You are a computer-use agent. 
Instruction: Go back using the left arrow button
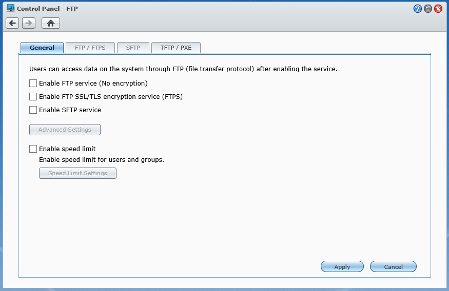point(12,23)
